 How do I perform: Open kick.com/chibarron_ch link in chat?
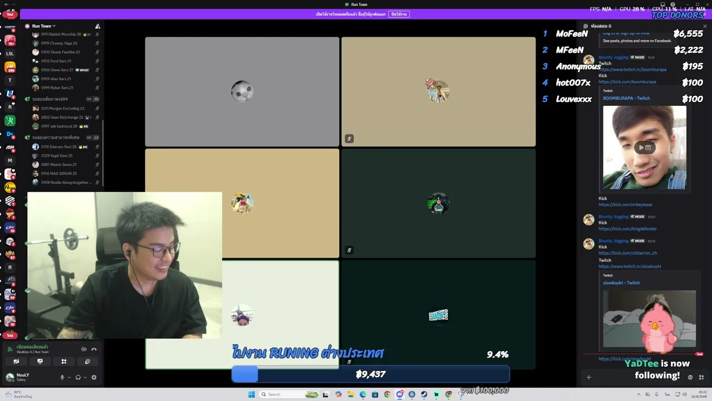pyautogui.click(x=627, y=253)
